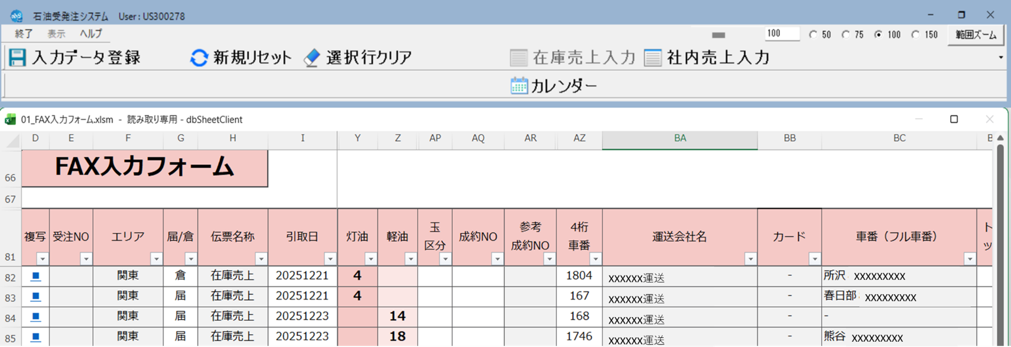Viewport: 1011px width, 347px height.
Task: Open the ヘルプ menu
Action: [x=91, y=34]
